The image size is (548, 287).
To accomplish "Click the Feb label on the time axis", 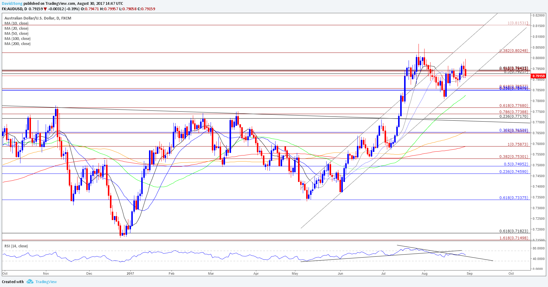I will click(172, 273).
